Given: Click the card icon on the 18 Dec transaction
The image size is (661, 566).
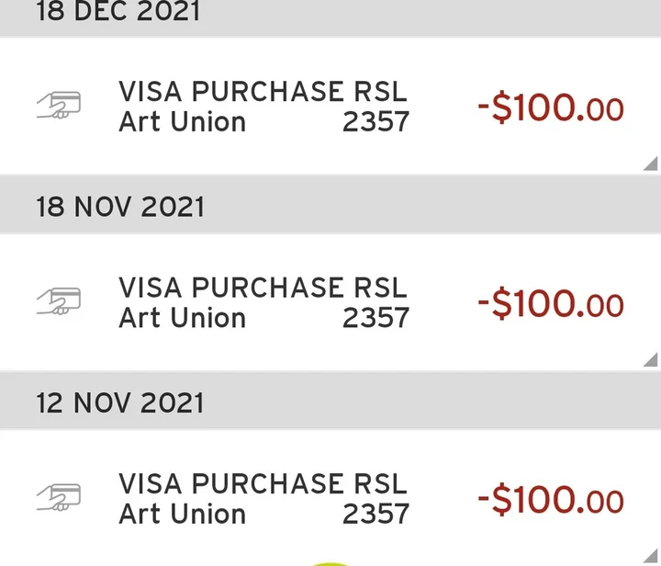Looking at the screenshot, I should (x=59, y=106).
